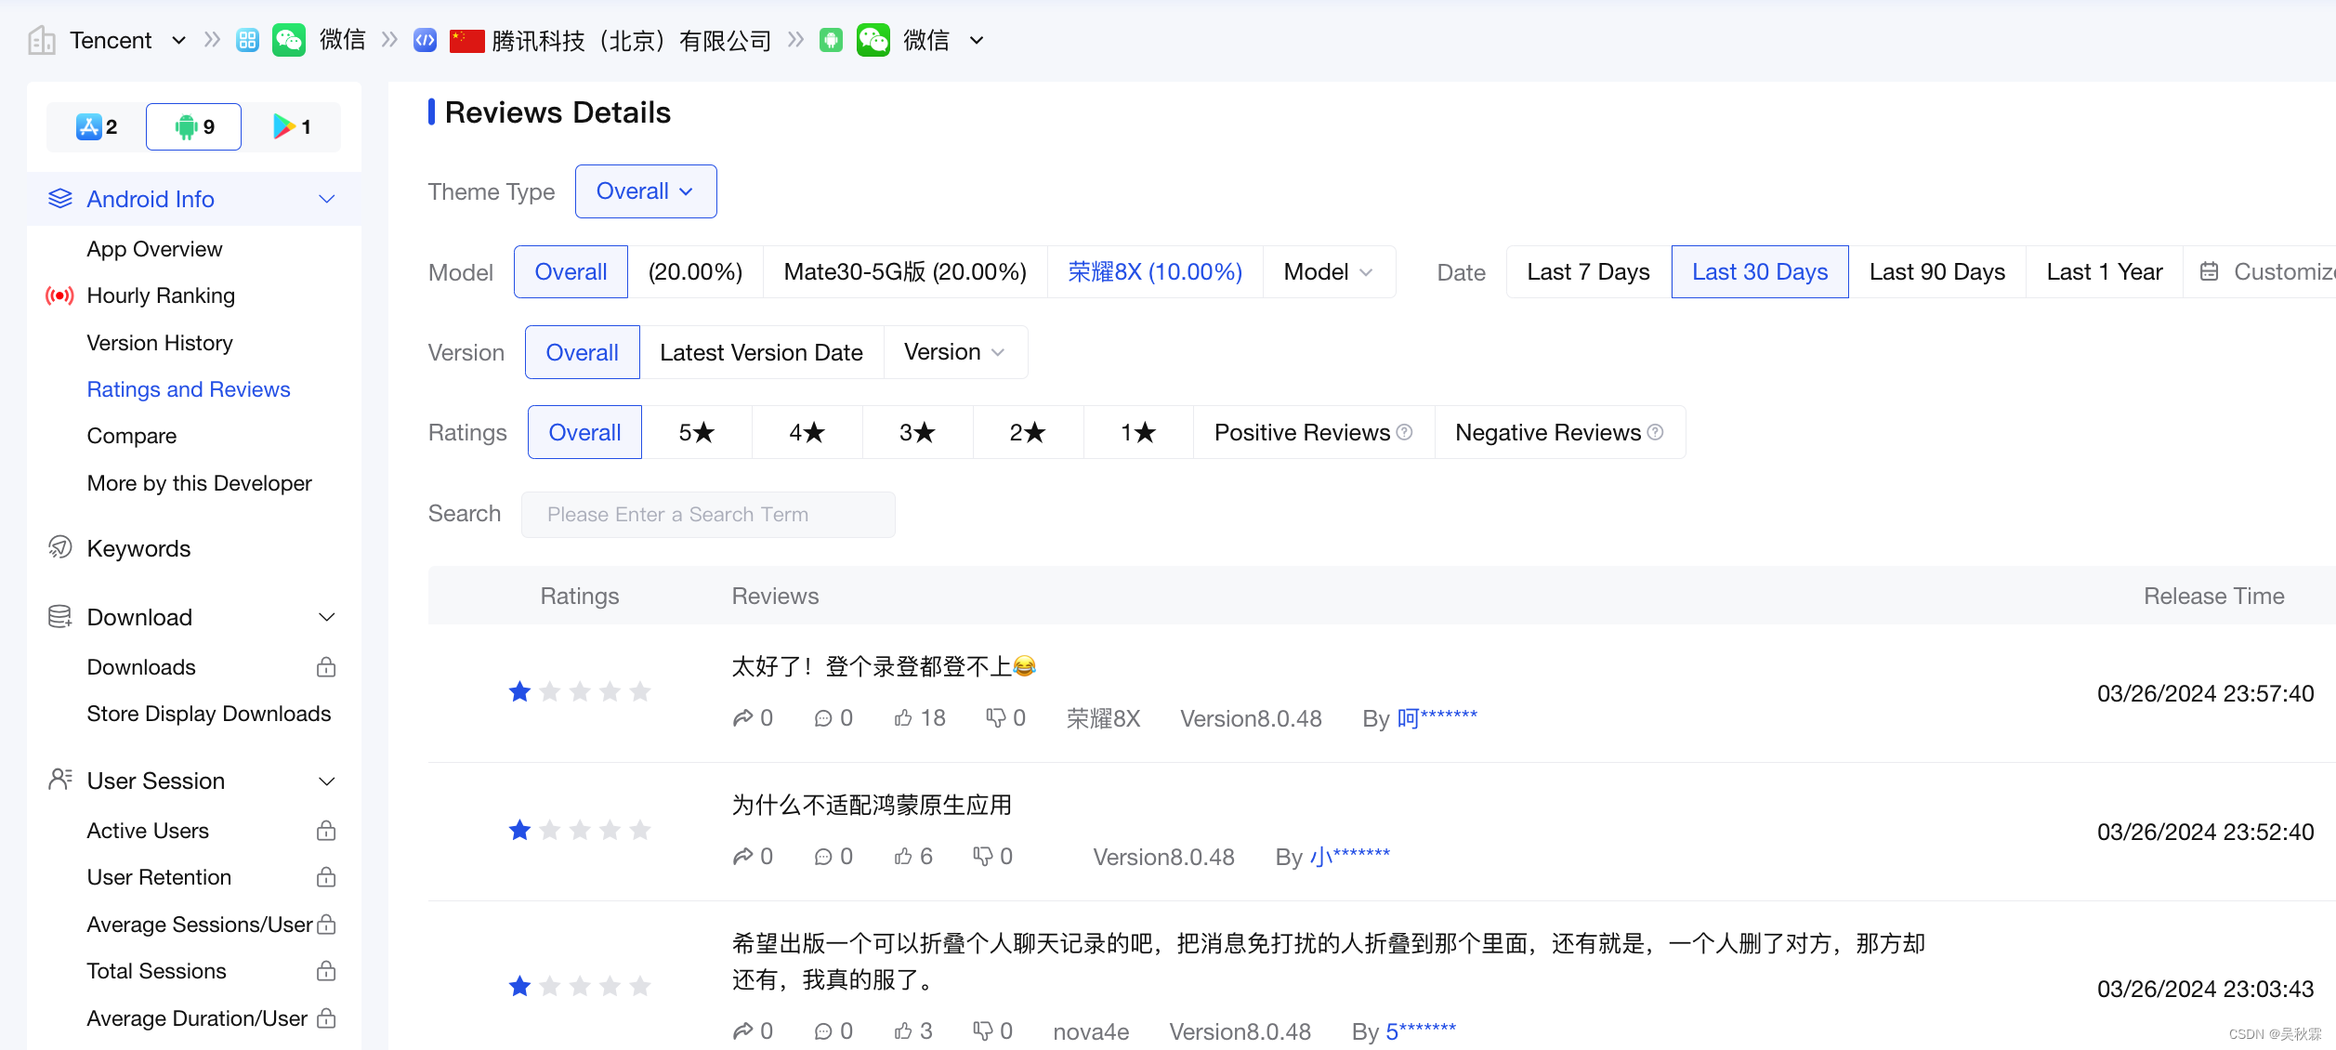Click the Hourly Ranking radio wave icon
This screenshot has width=2336, height=1050.
59,296
